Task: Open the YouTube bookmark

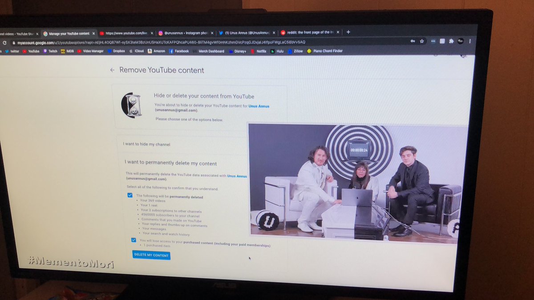Action: pos(31,51)
